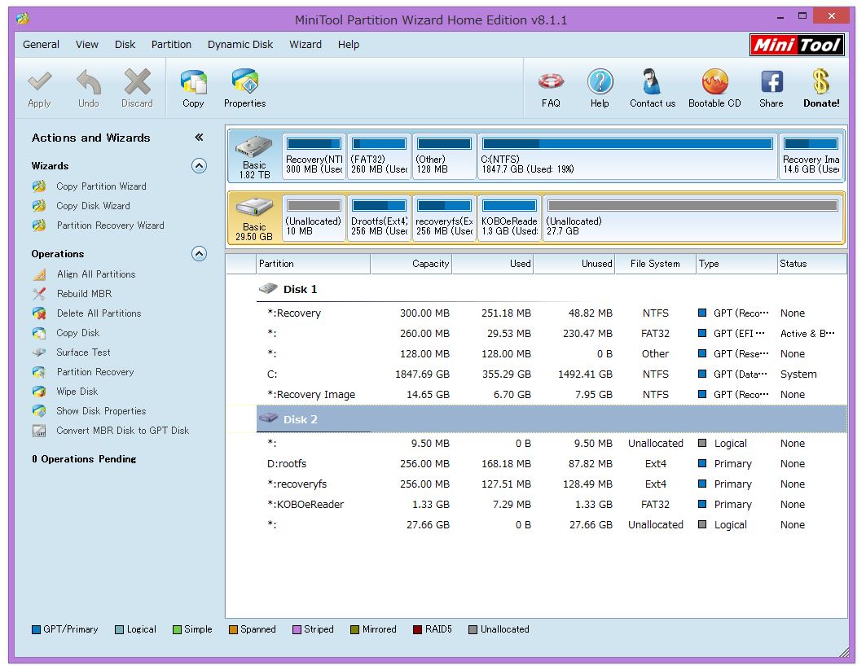Click the Undo arrow icon
The width and height of the screenshot is (866, 670).
point(88,82)
